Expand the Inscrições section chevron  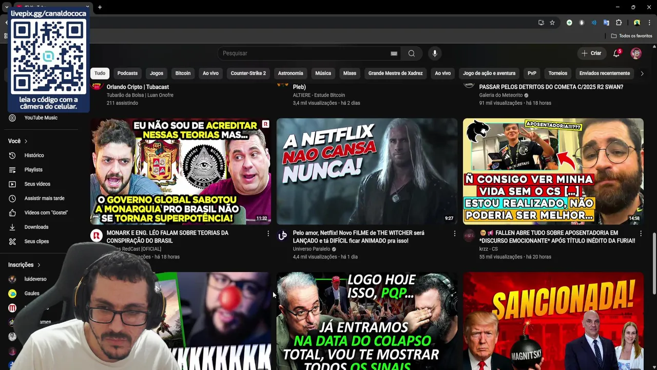38,265
